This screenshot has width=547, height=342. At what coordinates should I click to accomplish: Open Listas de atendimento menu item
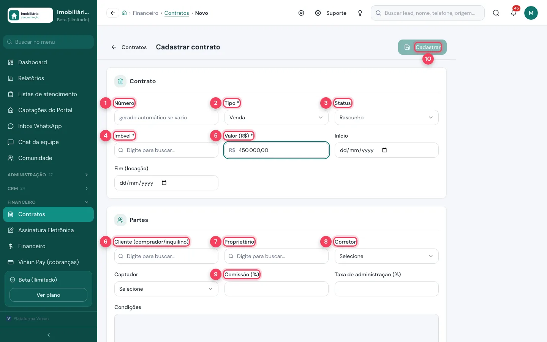click(x=48, y=94)
